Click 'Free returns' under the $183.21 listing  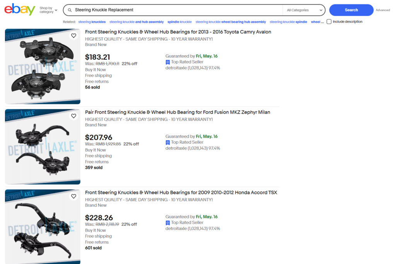point(97,81)
